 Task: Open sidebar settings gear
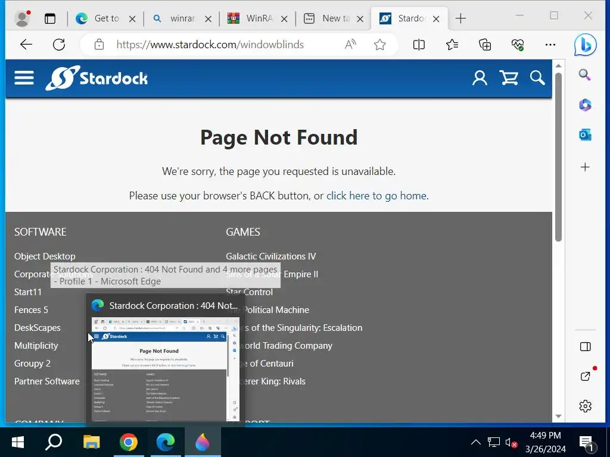pyautogui.click(x=585, y=406)
